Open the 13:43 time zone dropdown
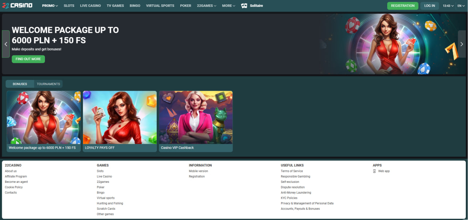The height and width of the screenshot is (220, 468). coord(448,6)
